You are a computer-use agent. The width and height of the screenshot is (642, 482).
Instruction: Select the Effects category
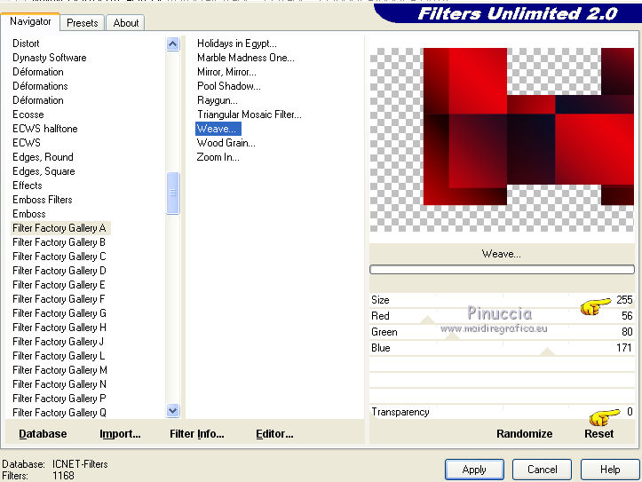(27, 186)
